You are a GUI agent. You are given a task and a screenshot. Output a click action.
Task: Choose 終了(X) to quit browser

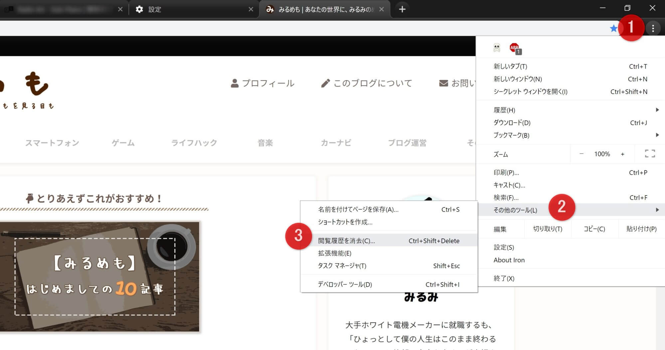[570, 278]
